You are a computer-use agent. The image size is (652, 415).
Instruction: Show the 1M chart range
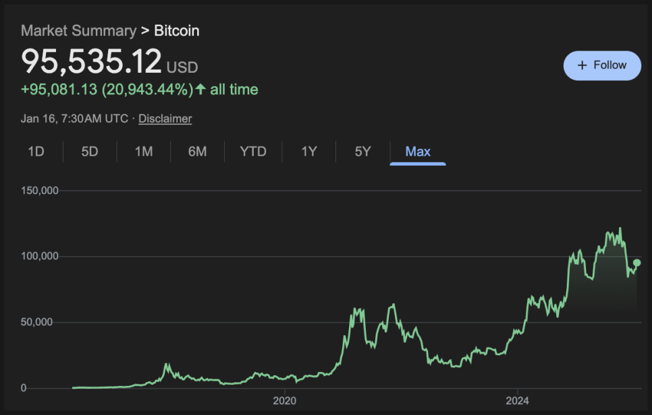point(144,152)
